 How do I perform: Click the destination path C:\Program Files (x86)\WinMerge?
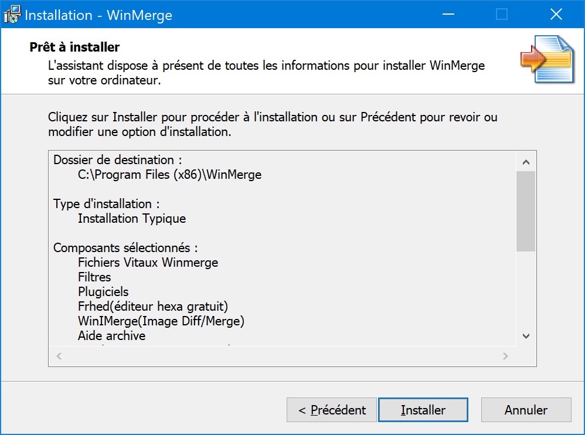170,175
